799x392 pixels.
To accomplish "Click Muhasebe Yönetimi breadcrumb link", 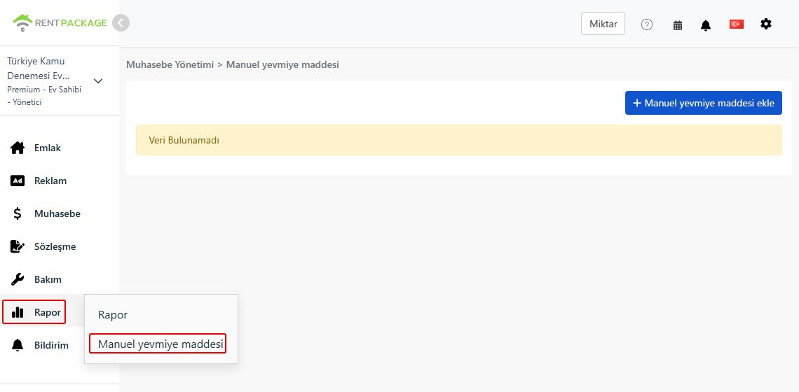I will point(170,64).
